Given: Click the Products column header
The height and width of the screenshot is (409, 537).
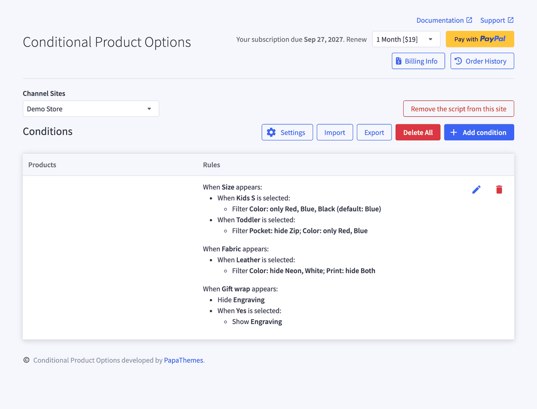Looking at the screenshot, I should click(x=42, y=164).
